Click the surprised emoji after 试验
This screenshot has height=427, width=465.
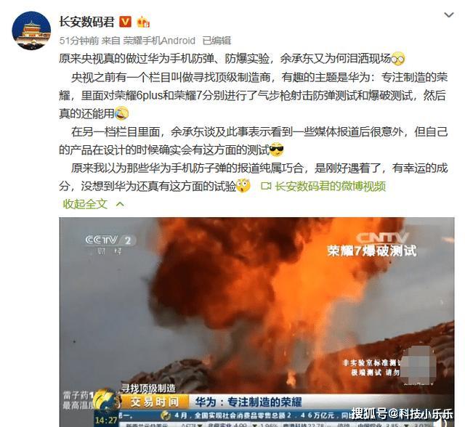243,186
